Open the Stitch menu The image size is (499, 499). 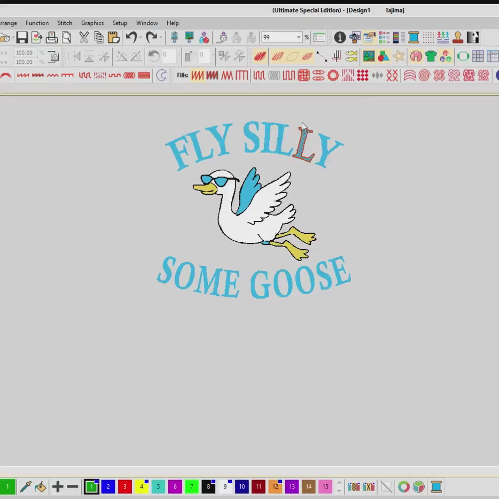(x=65, y=23)
